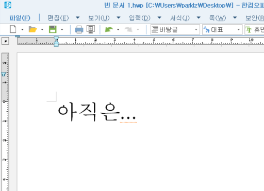The height and width of the screenshot is (191, 264).
Task: Open the 파일(F) menu
Action: (x=20, y=18)
